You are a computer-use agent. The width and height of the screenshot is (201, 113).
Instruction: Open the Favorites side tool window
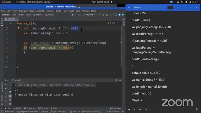(2, 100)
